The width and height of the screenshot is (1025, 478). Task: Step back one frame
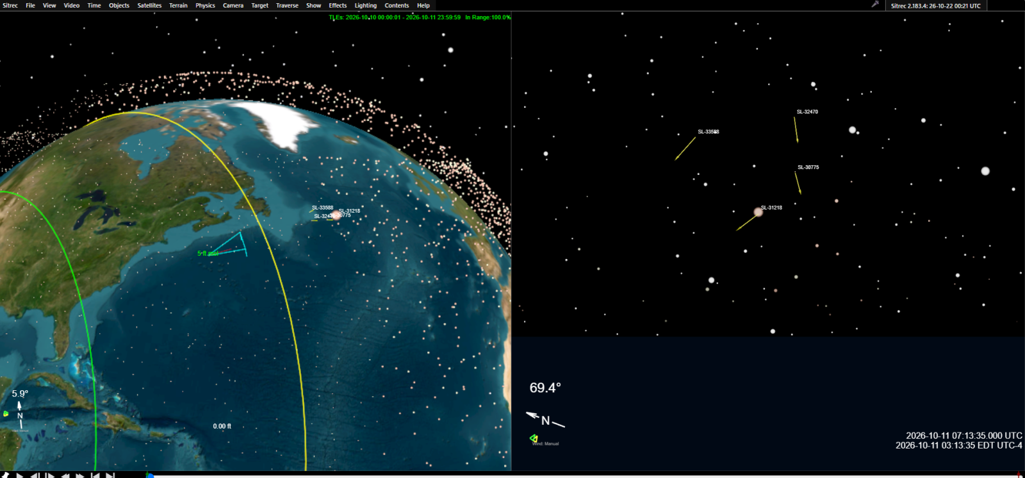click(35, 475)
